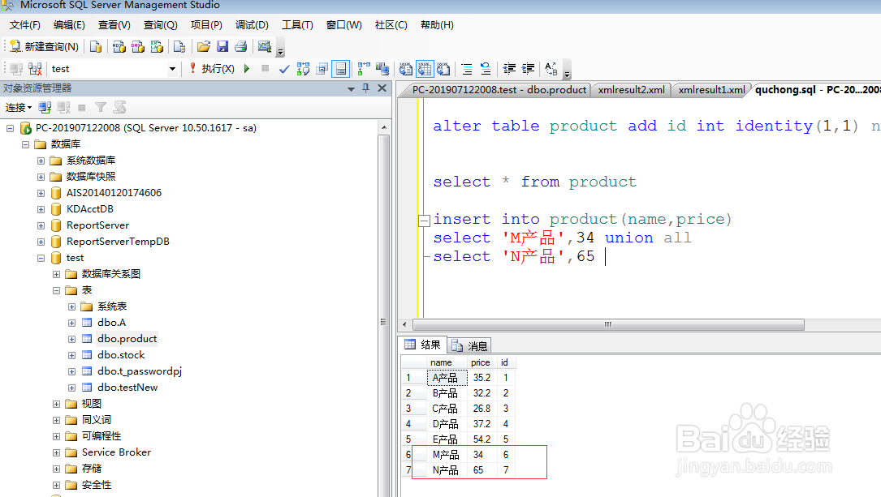Expand the dbo.product tree node
The width and height of the screenshot is (881, 497).
[x=71, y=339]
